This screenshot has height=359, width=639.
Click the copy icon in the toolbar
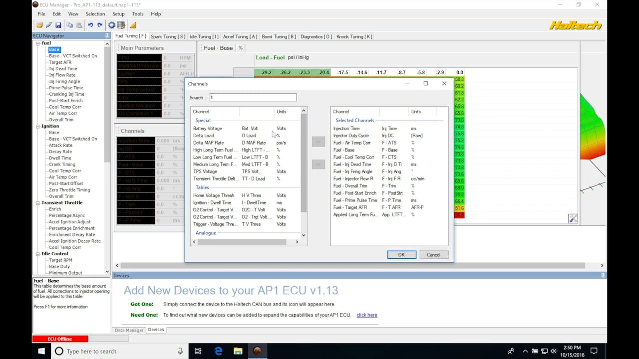point(69,25)
